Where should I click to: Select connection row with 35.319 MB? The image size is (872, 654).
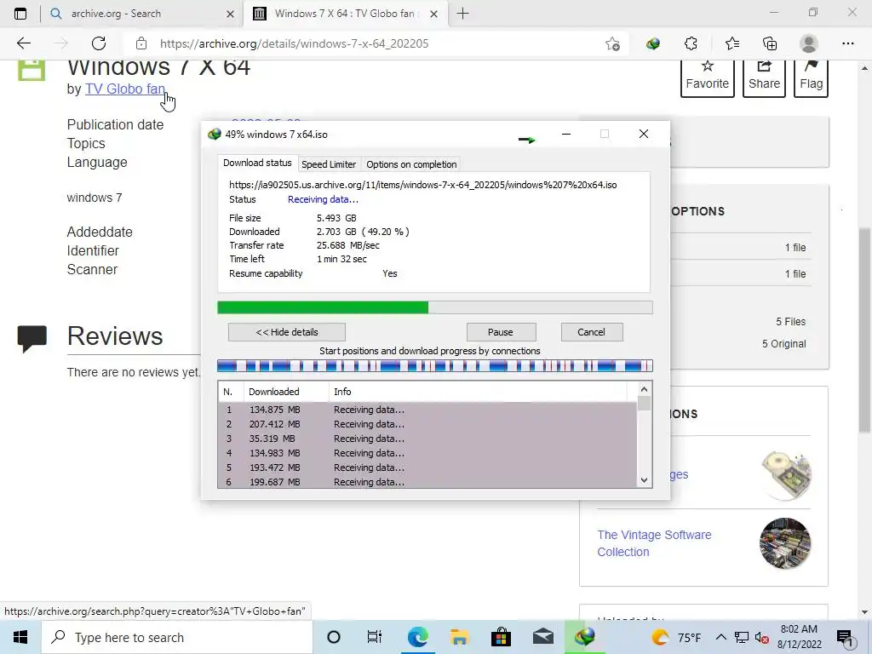[x=427, y=439]
